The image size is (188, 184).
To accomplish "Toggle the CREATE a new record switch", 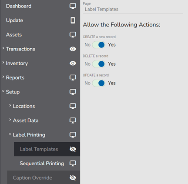I will (x=99, y=45).
